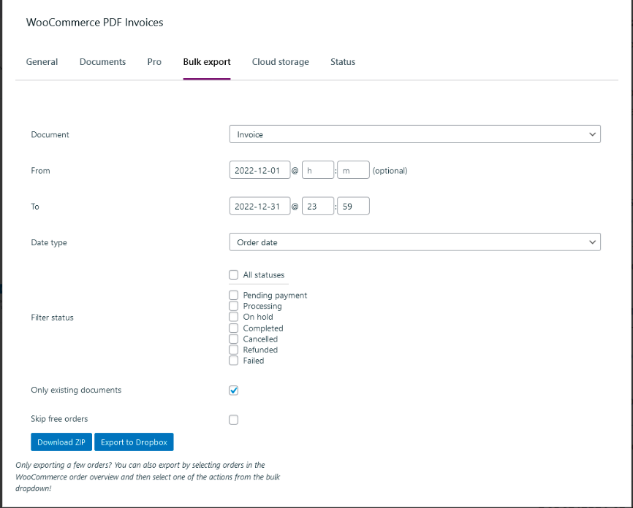Screen dimensions: 633x508
Task: Check the Cancelled status filter
Action: (233, 339)
